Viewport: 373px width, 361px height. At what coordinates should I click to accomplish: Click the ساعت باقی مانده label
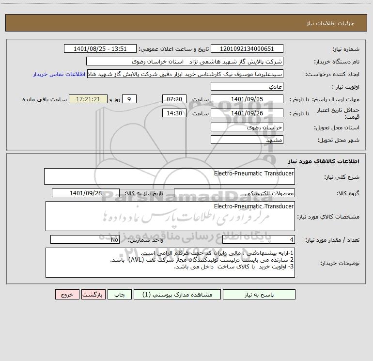(45, 99)
